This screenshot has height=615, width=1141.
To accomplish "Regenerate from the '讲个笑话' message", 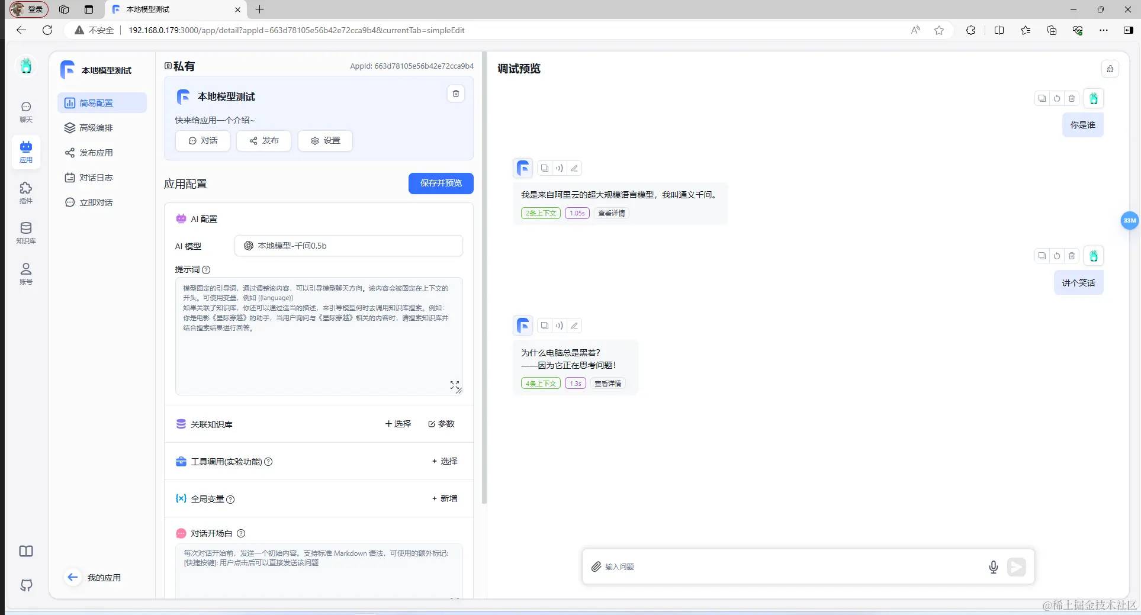I will click(1057, 256).
